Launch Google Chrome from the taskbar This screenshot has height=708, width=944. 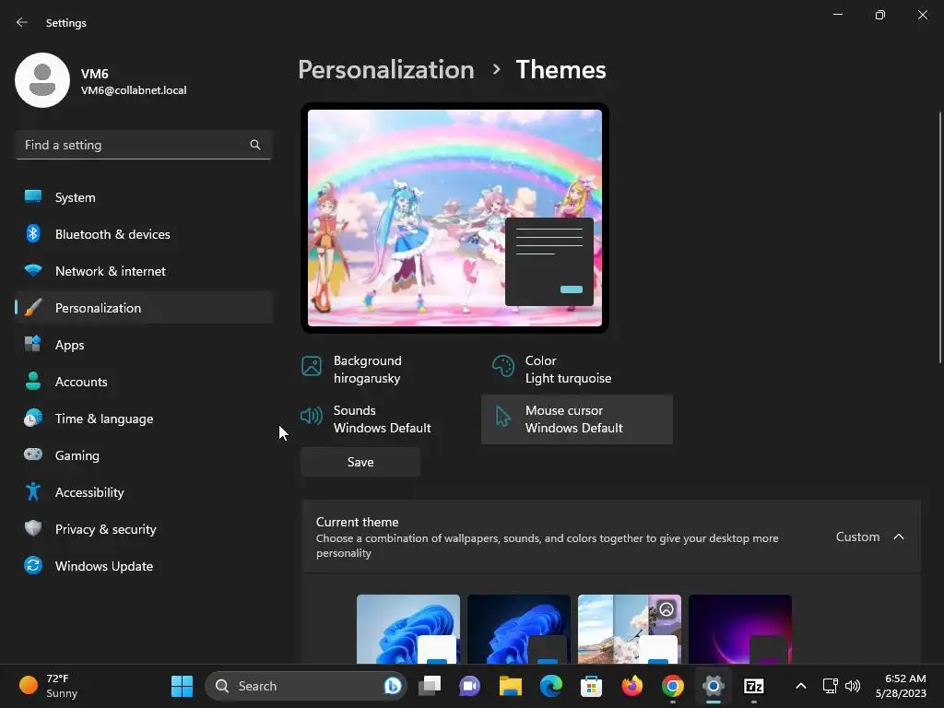672,686
